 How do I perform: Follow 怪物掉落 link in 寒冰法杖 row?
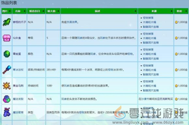point(148,66)
